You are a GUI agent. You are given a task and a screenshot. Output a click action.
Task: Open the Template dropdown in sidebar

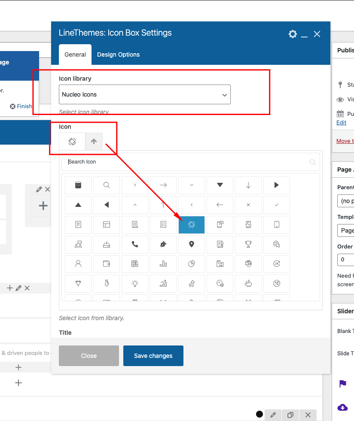point(346,230)
